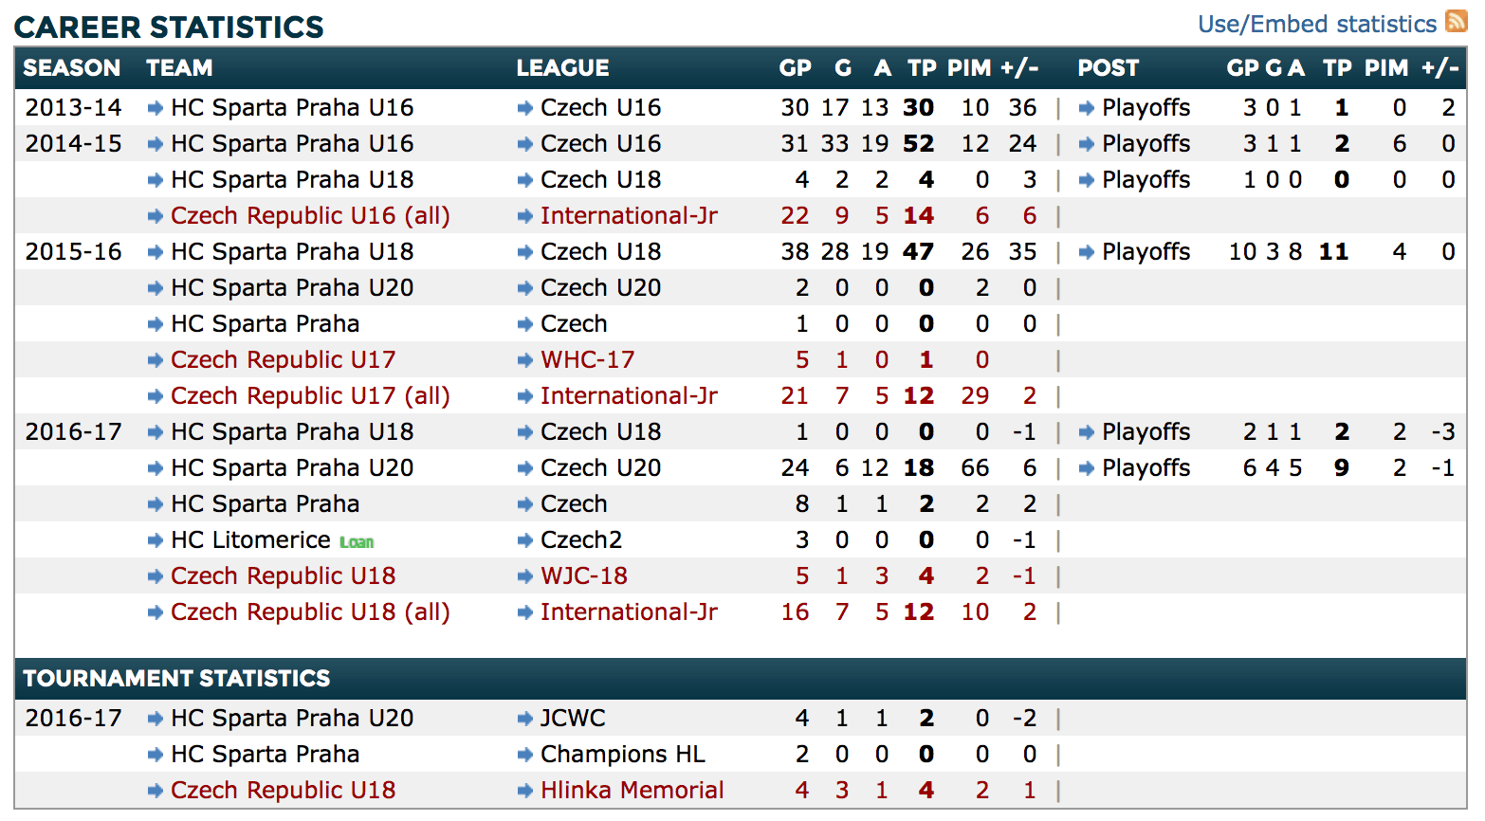Select the Czech Republic U16 (all) team
Image resolution: width=1485 pixels, height=821 pixels.
point(310,216)
